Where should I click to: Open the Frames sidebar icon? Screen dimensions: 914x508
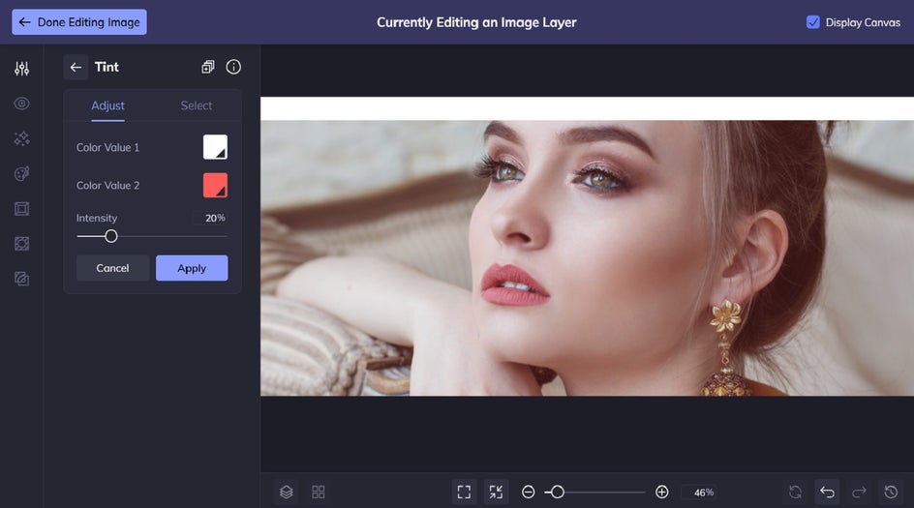click(x=21, y=209)
